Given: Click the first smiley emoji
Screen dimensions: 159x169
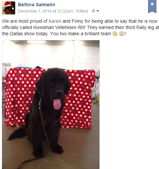Looking at the screenshot, I should pyautogui.click(x=115, y=34).
